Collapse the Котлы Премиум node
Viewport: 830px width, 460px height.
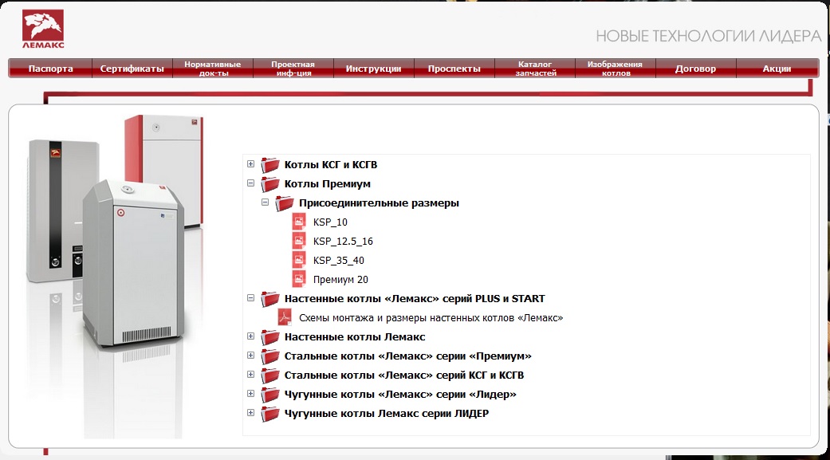tap(251, 183)
